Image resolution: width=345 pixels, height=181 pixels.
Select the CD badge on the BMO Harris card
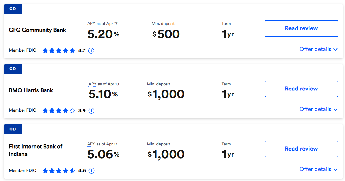click(x=13, y=69)
